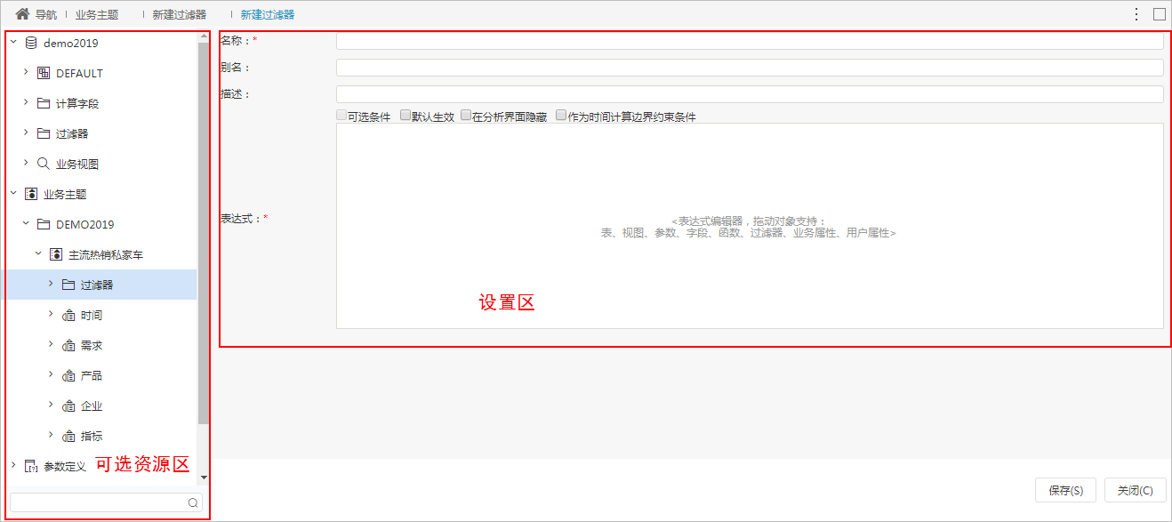Click the 业务视图 magnifier icon
The width and height of the screenshot is (1172, 522).
pos(44,164)
